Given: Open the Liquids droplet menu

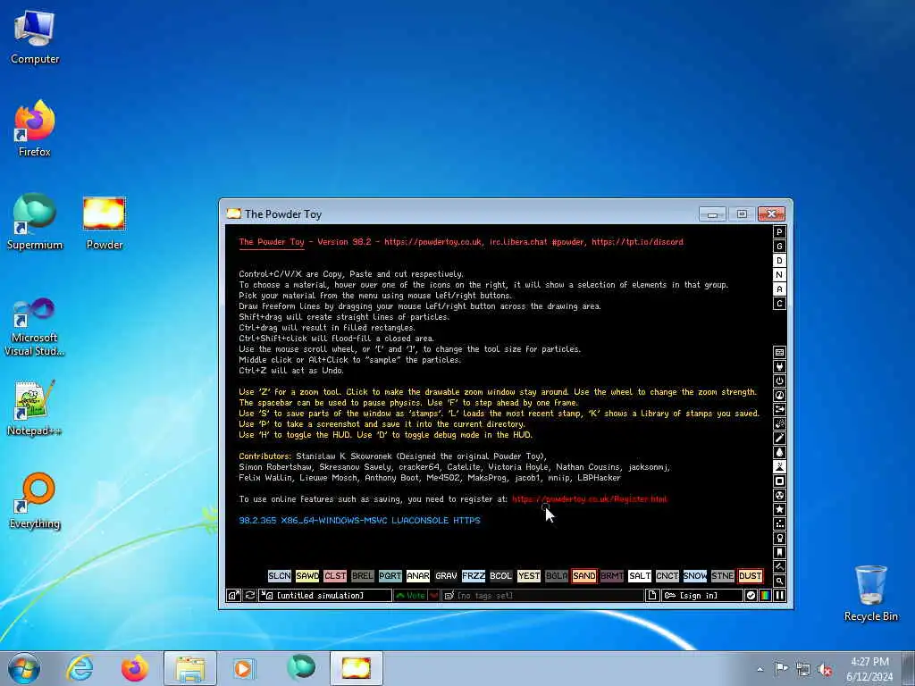Looking at the screenshot, I should click(x=779, y=452).
